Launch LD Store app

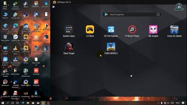tap(90, 29)
